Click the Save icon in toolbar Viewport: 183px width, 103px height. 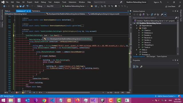(20, 6)
